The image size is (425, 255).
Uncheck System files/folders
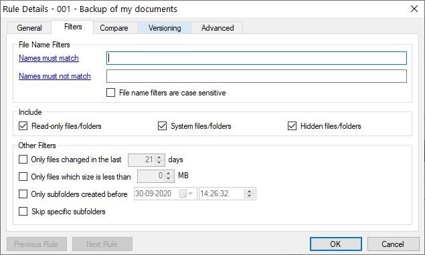pyautogui.click(x=162, y=126)
